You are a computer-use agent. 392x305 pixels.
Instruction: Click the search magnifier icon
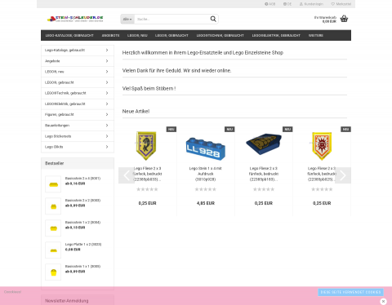[213, 19]
